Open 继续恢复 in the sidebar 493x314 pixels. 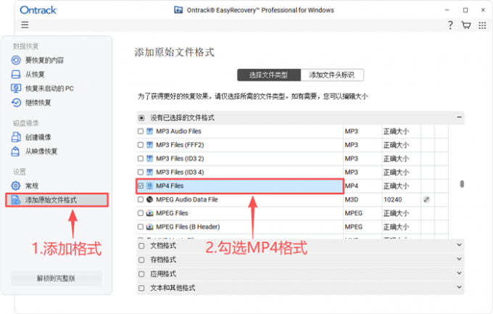pos(38,102)
